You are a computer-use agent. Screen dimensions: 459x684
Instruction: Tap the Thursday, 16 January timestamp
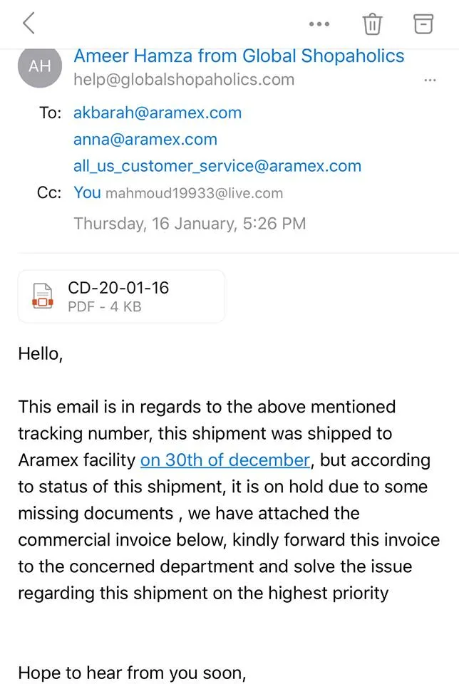click(x=190, y=224)
